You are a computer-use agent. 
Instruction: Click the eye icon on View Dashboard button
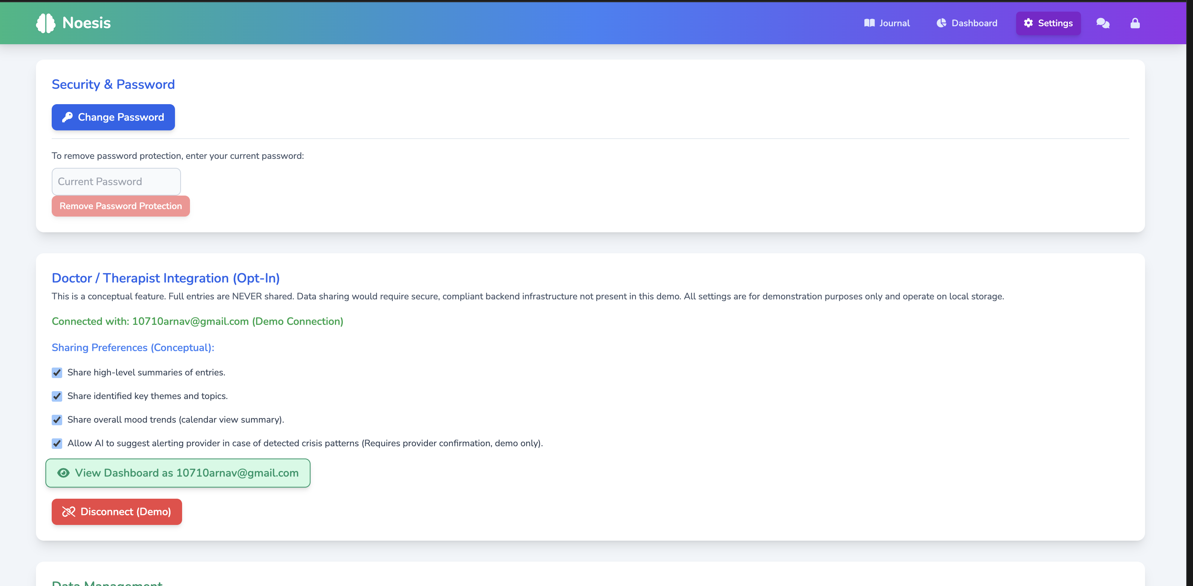coord(63,473)
